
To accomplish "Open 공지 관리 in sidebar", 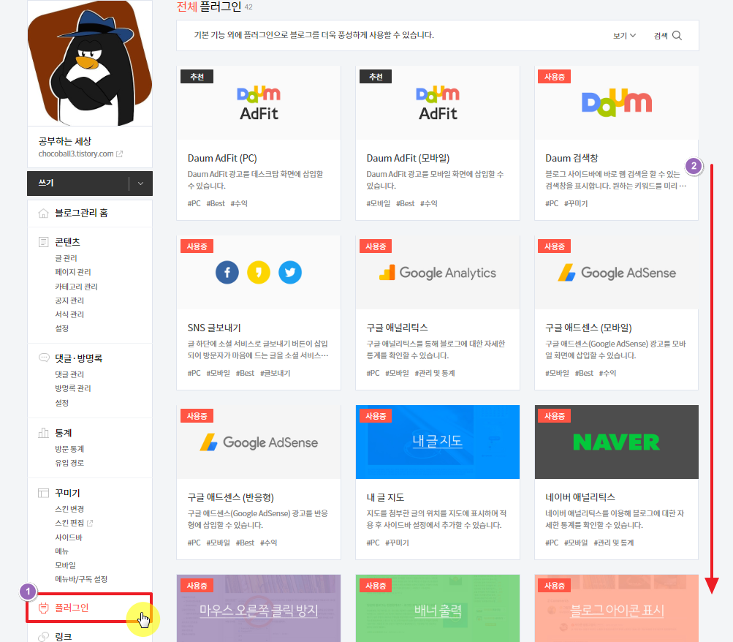I will pos(69,301).
